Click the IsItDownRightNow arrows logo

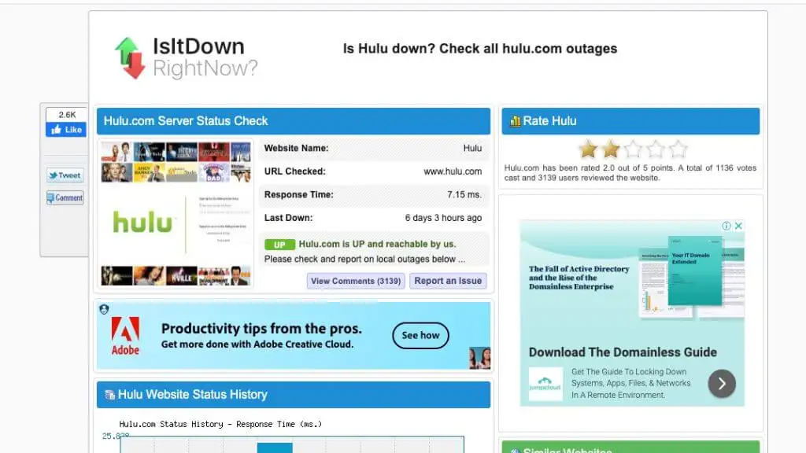(x=130, y=58)
